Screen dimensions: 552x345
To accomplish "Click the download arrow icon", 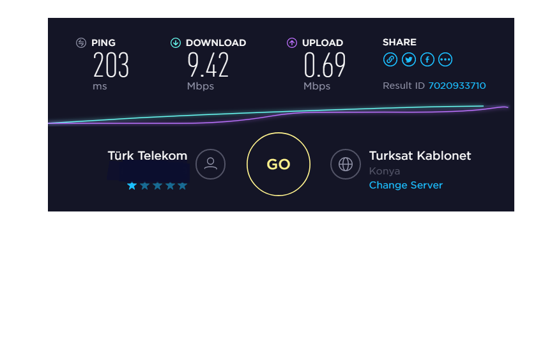I will click(175, 43).
